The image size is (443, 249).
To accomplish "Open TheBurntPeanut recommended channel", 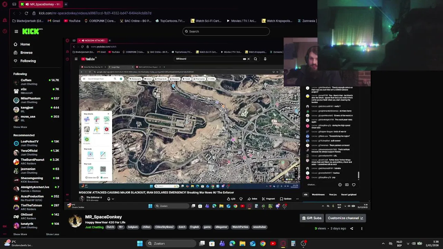I will [36, 162].
